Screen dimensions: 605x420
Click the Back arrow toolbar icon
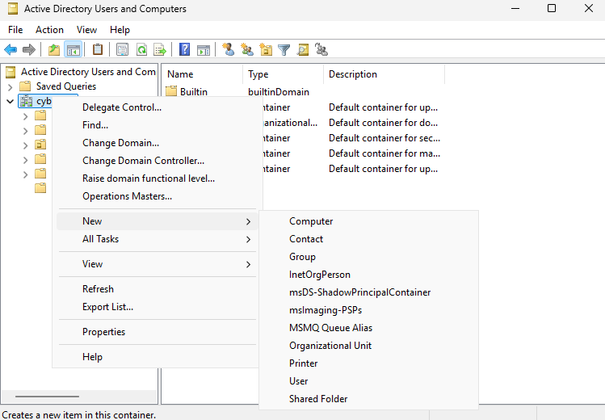[x=11, y=49]
